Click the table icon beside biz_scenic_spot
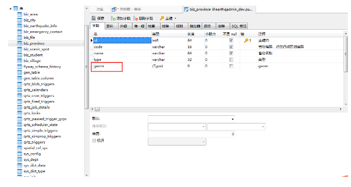 click(19, 49)
